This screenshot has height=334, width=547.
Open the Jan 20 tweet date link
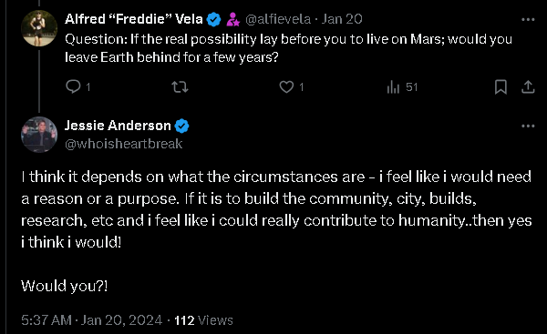pos(342,19)
